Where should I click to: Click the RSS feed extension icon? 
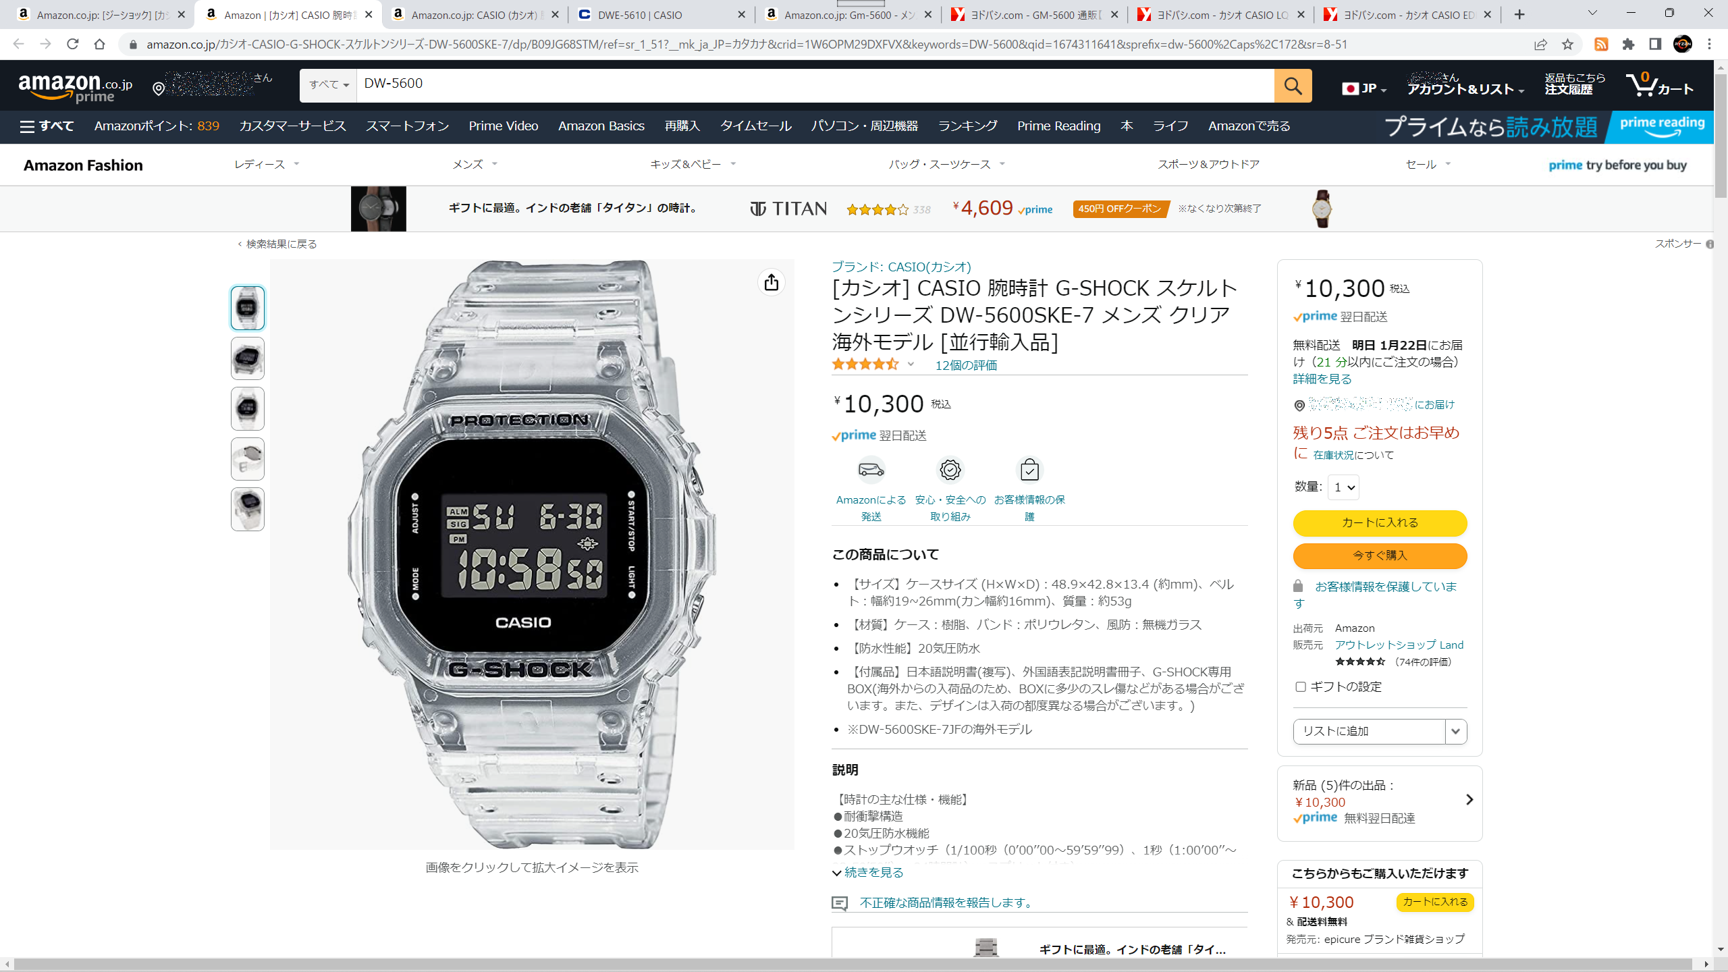coord(1601,45)
